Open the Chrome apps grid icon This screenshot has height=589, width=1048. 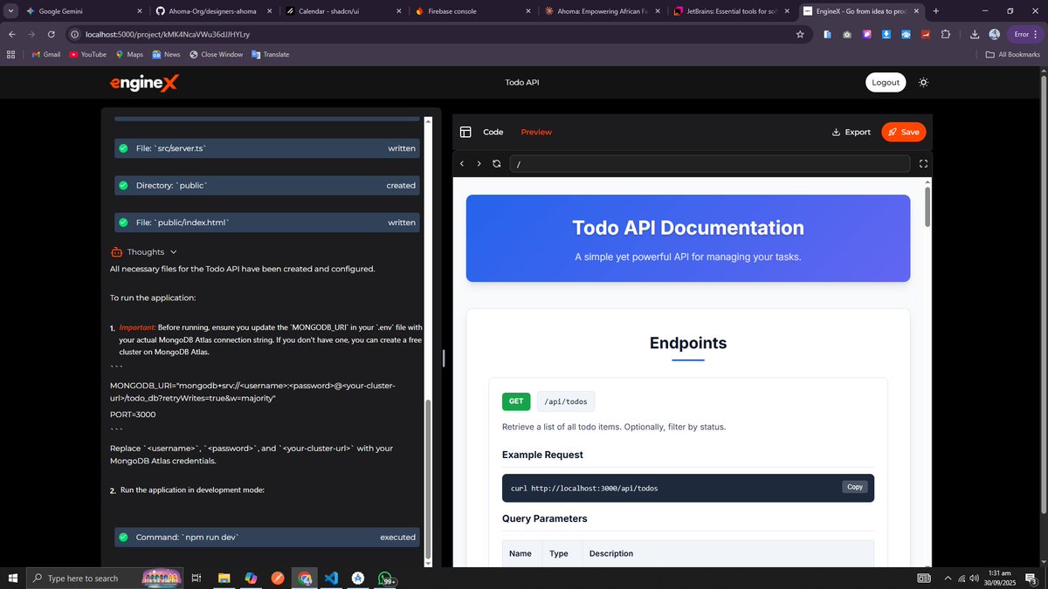point(10,54)
